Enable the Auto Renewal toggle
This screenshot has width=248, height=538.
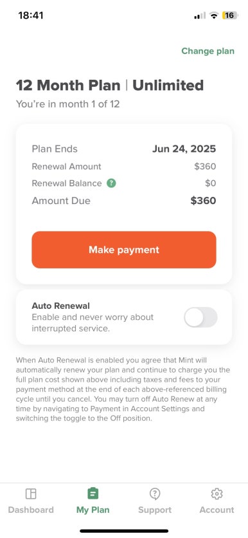200,317
